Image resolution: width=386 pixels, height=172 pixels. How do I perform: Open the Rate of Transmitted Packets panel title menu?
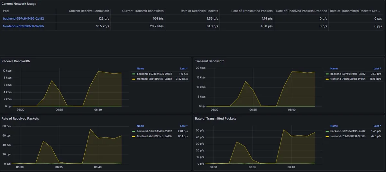coord(216,119)
